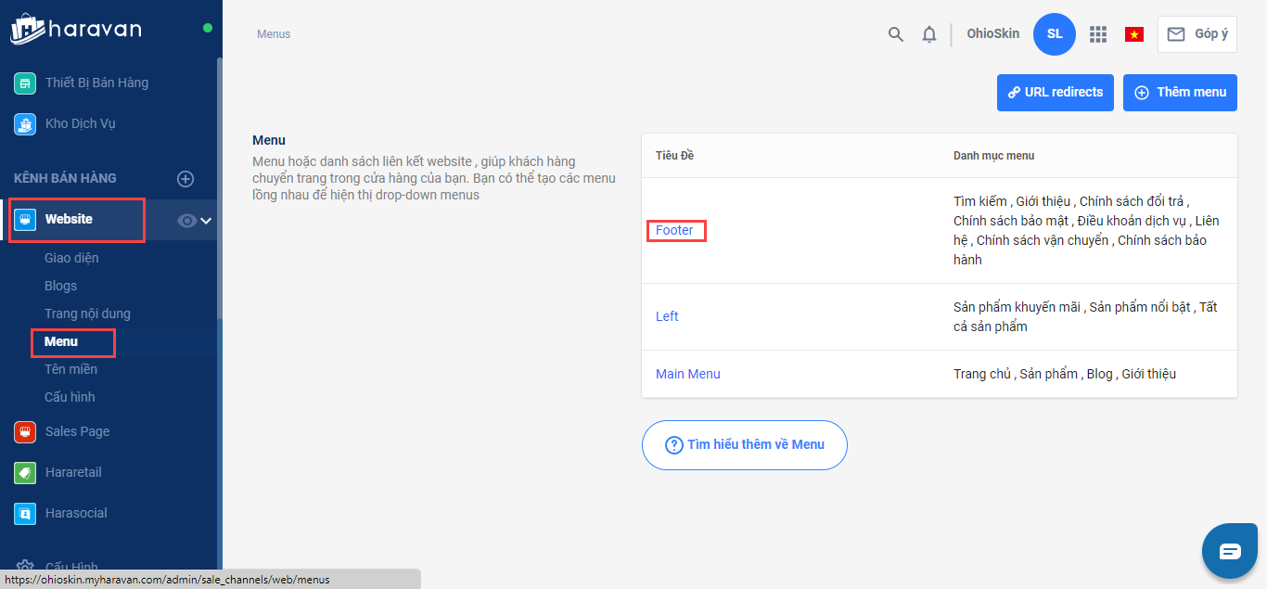Image resolution: width=1267 pixels, height=589 pixels.
Task: Click the Thêm menu button
Action: (1180, 93)
